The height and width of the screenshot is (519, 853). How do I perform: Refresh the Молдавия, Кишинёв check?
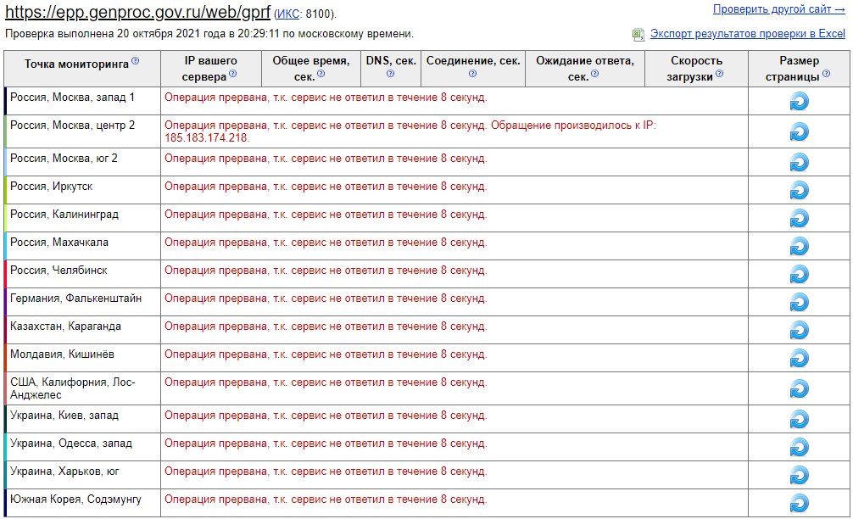point(799,359)
